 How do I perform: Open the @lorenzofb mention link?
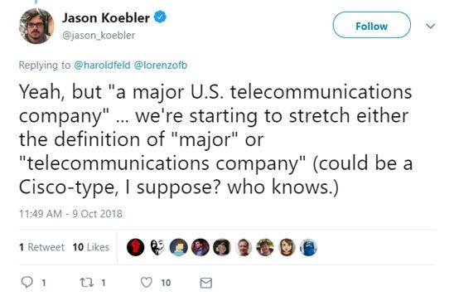tap(161, 65)
